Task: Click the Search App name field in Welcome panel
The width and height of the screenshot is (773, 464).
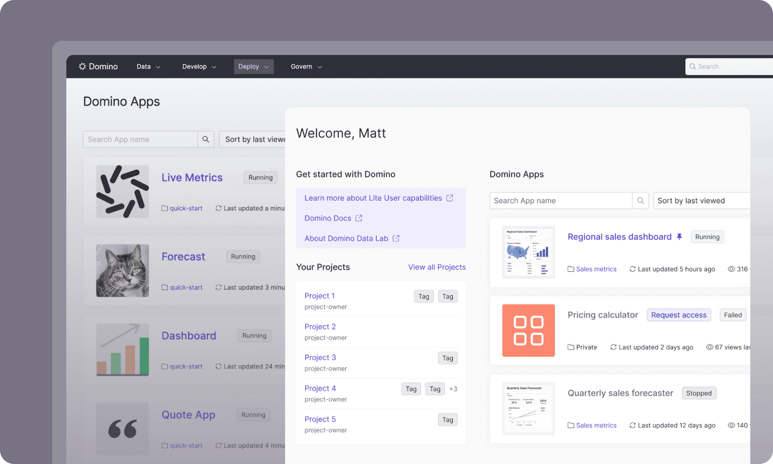Action: (561, 201)
